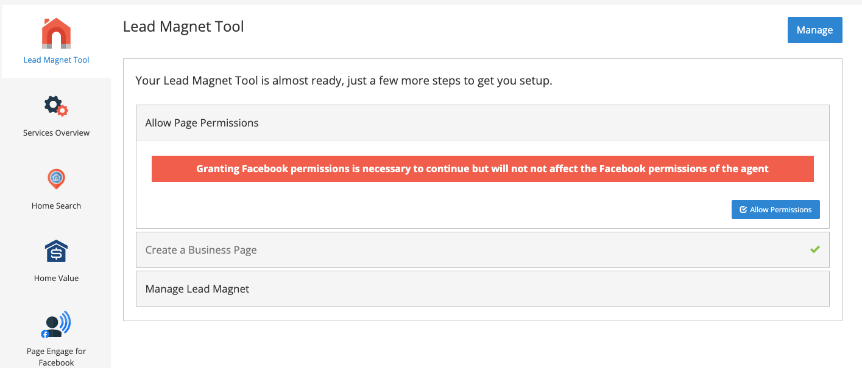This screenshot has height=368, width=862.
Task: Select the Home Search sidebar label
Action: 56,206
